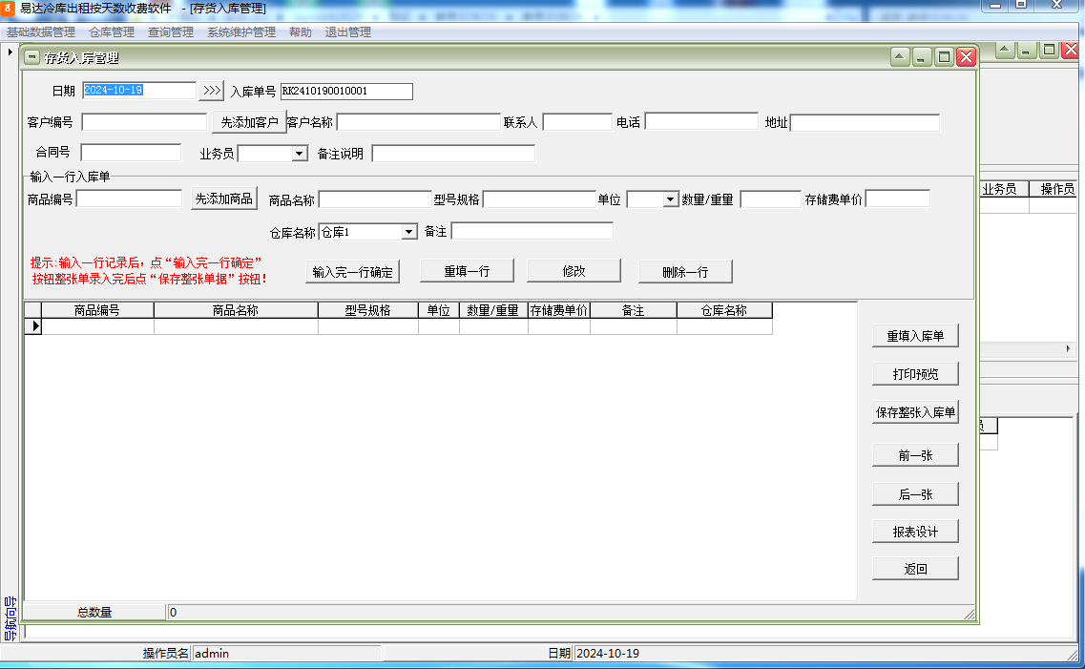Expand the 单位 dropdown
Image resolution: width=1085 pixels, height=669 pixels.
(x=670, y=199)
